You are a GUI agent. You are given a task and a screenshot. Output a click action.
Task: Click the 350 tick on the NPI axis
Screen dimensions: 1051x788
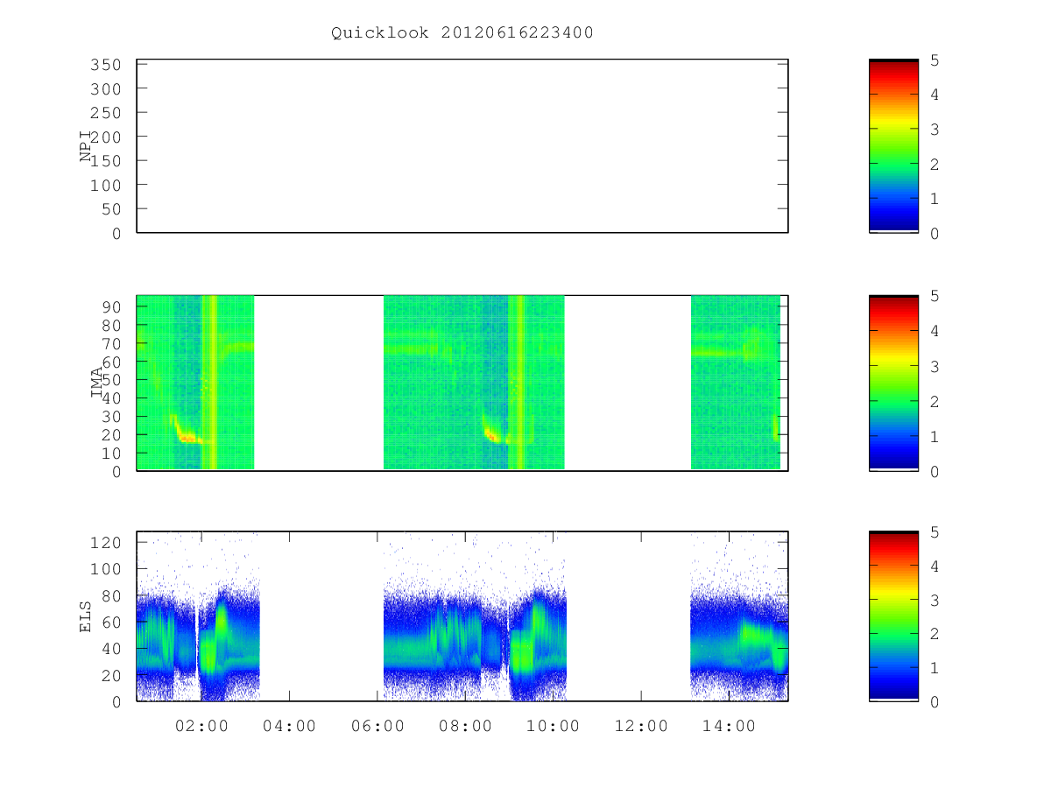[x=105, y=65]
